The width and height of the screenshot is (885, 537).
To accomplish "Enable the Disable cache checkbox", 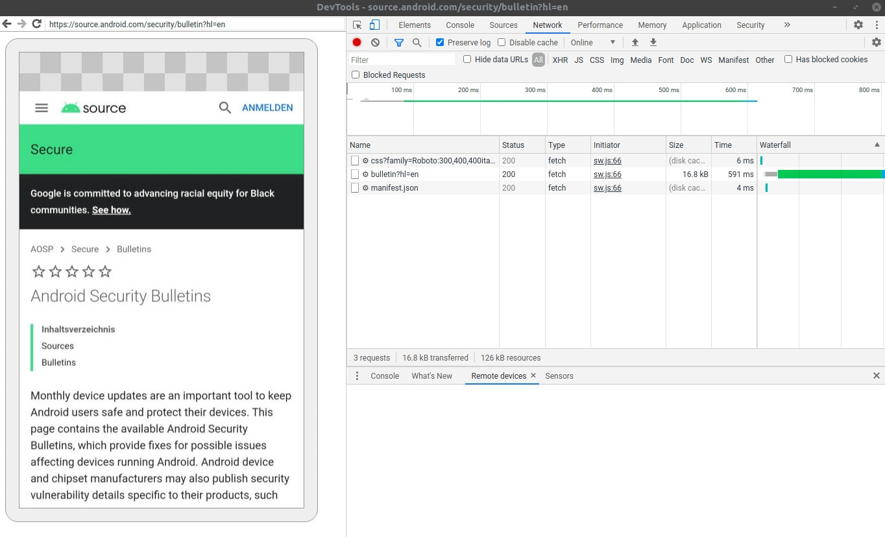I will [x=502, y=42].
